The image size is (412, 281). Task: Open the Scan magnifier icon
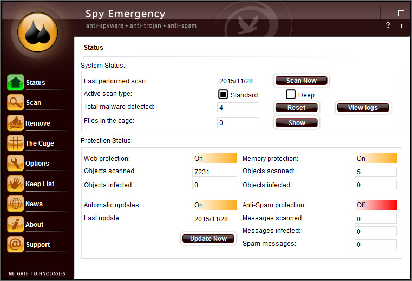click(15, 102)
